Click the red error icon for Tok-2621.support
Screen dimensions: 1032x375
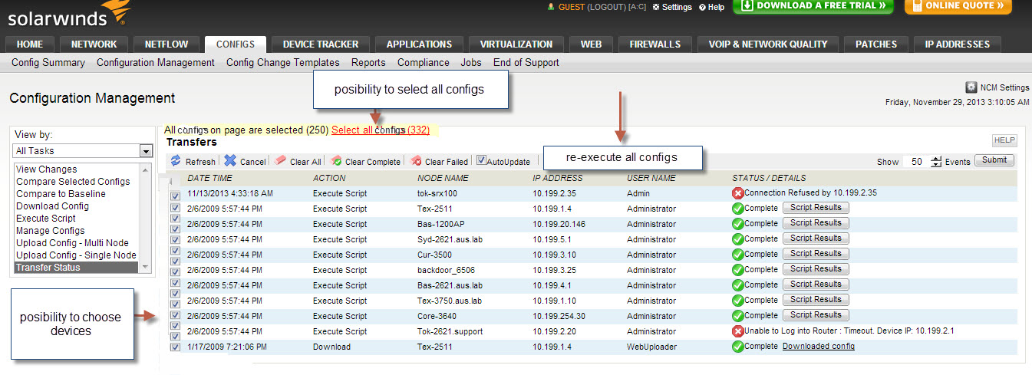[x=738, y=331]
